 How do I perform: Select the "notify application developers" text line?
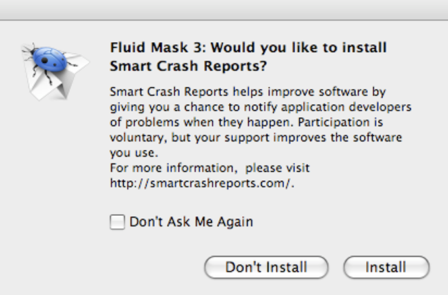coord(260,107)
